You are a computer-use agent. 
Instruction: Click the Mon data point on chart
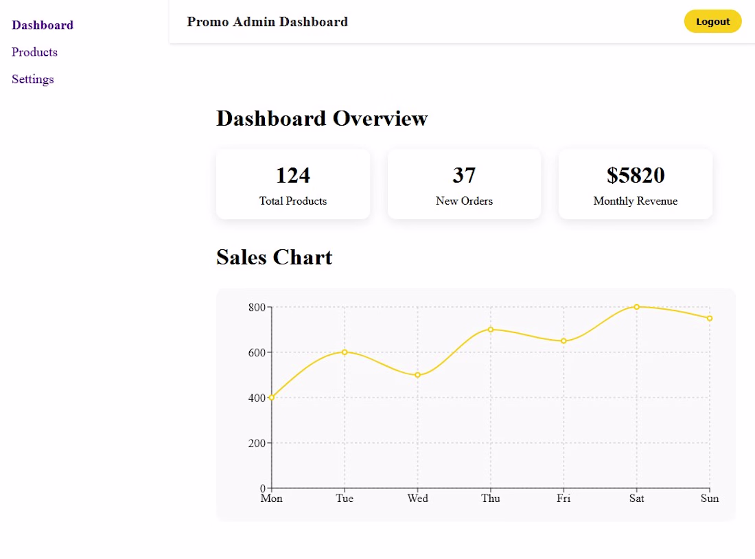click(272, 398)
